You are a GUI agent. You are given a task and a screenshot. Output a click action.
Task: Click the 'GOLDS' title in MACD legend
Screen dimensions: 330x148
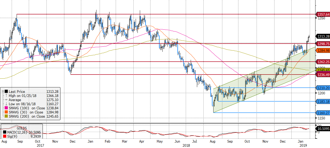point(22,128)
